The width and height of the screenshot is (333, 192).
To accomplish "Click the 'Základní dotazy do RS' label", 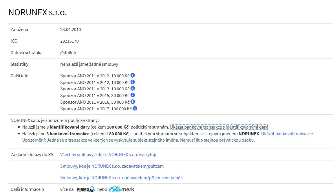I will [x=32, y=155].
